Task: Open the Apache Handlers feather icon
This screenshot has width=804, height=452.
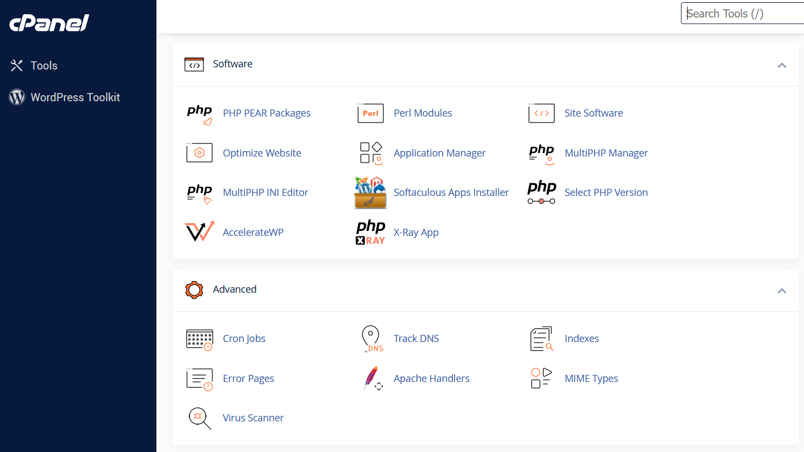Action: pos(371,379)
